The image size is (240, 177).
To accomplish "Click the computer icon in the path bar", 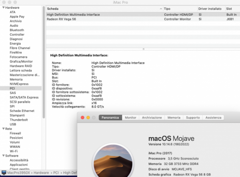I will pyautogui.click(x=4, y=173).
